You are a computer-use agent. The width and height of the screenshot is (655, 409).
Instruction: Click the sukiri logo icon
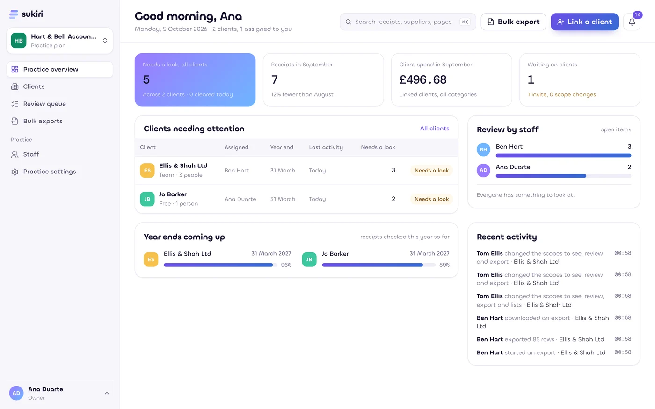pos(14,14)
